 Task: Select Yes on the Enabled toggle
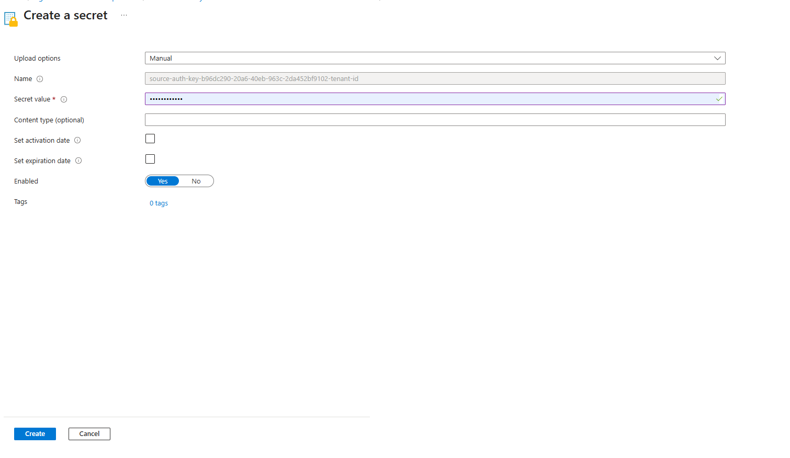point(163,181)
